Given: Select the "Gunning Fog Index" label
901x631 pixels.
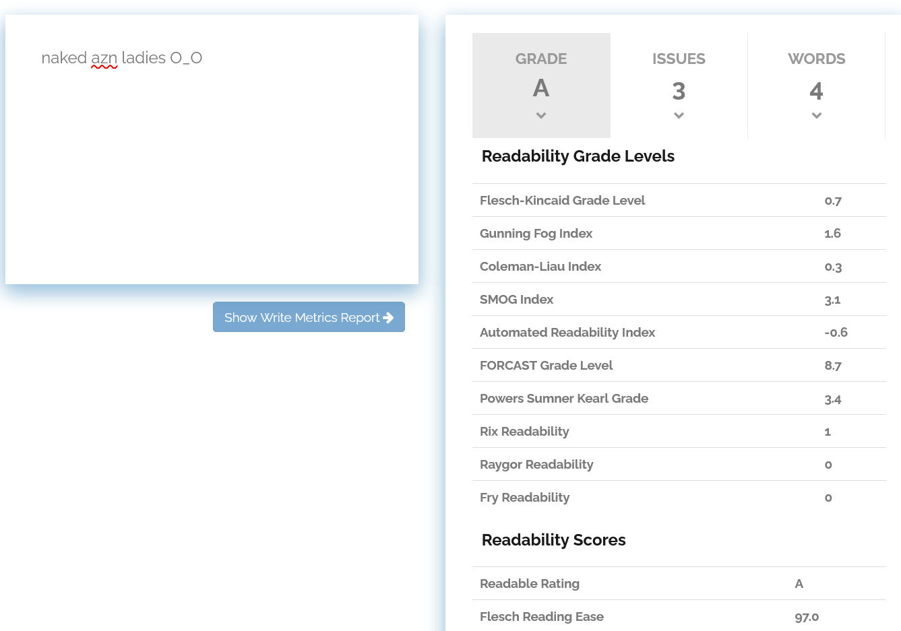Looking at the screenshot, I should tap(536, 233).
